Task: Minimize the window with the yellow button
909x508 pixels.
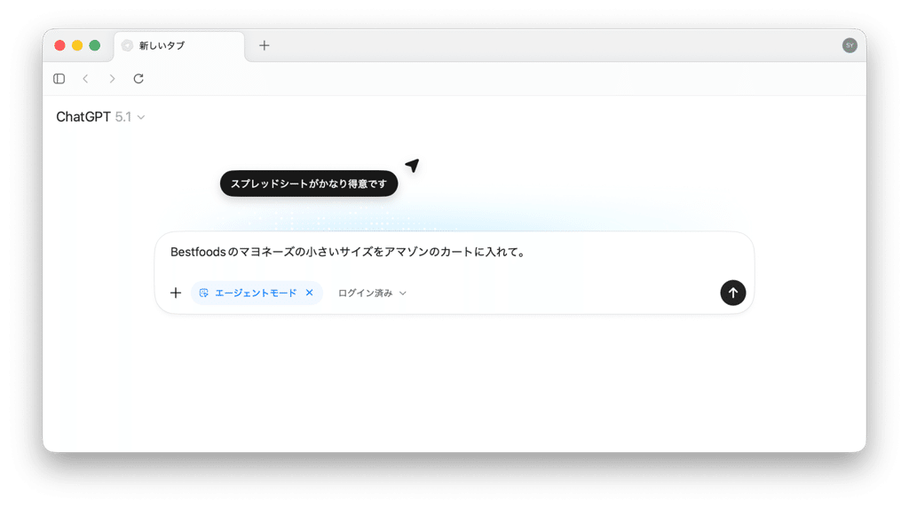Action: [x=77, y=45]
